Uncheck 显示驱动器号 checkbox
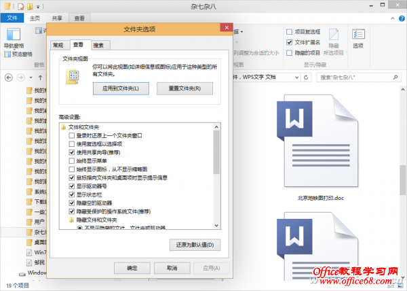This screenshot has width=407, height=291. pyautogui.click(x=72, y=186)
